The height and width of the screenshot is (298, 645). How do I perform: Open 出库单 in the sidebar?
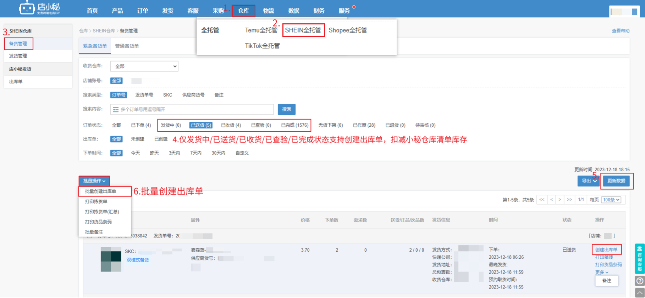point(16,82)
